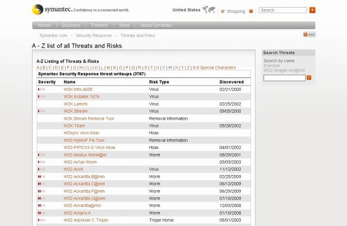This screenshot has width=347, height=226.
Task: Open W32.Ackpra.A writeup
Action: click(x=77, y=213)
